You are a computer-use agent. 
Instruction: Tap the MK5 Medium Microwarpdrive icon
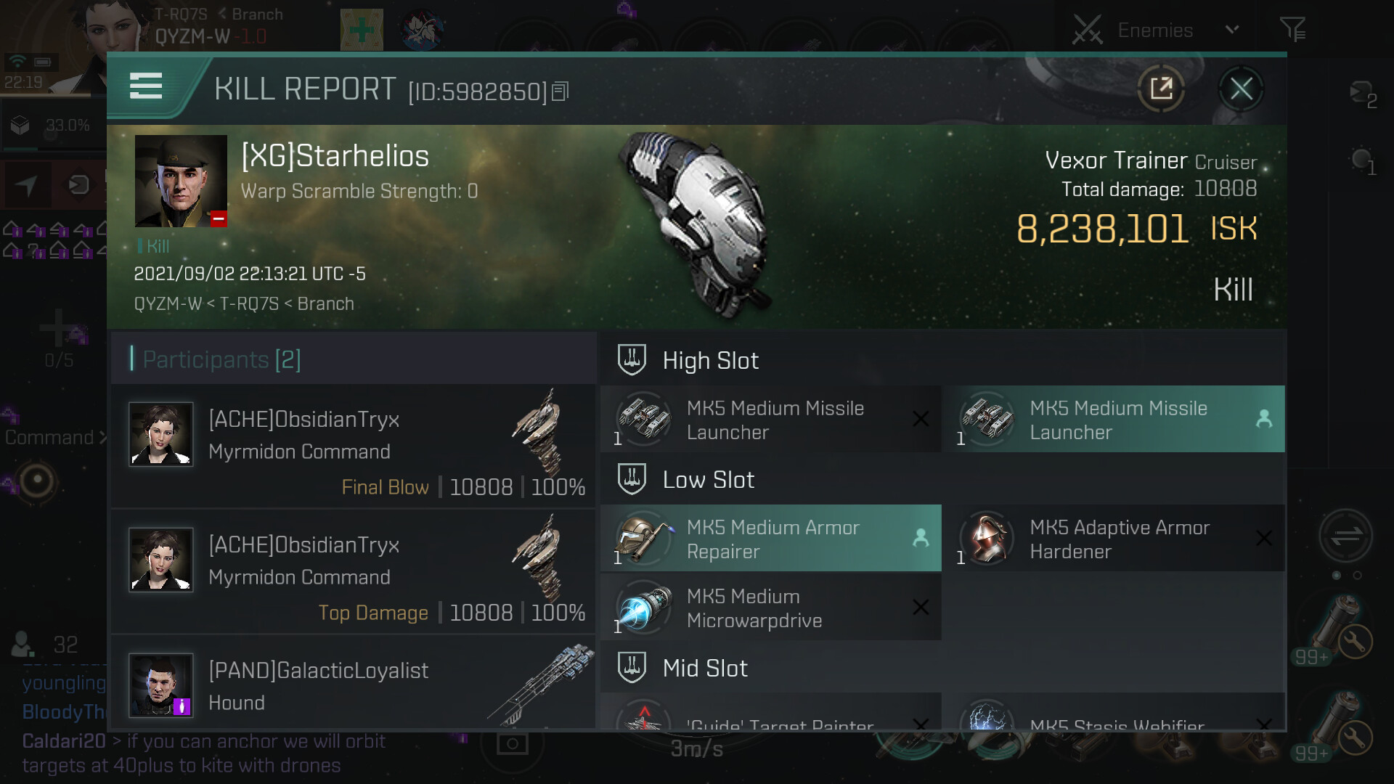click(643, 608)
